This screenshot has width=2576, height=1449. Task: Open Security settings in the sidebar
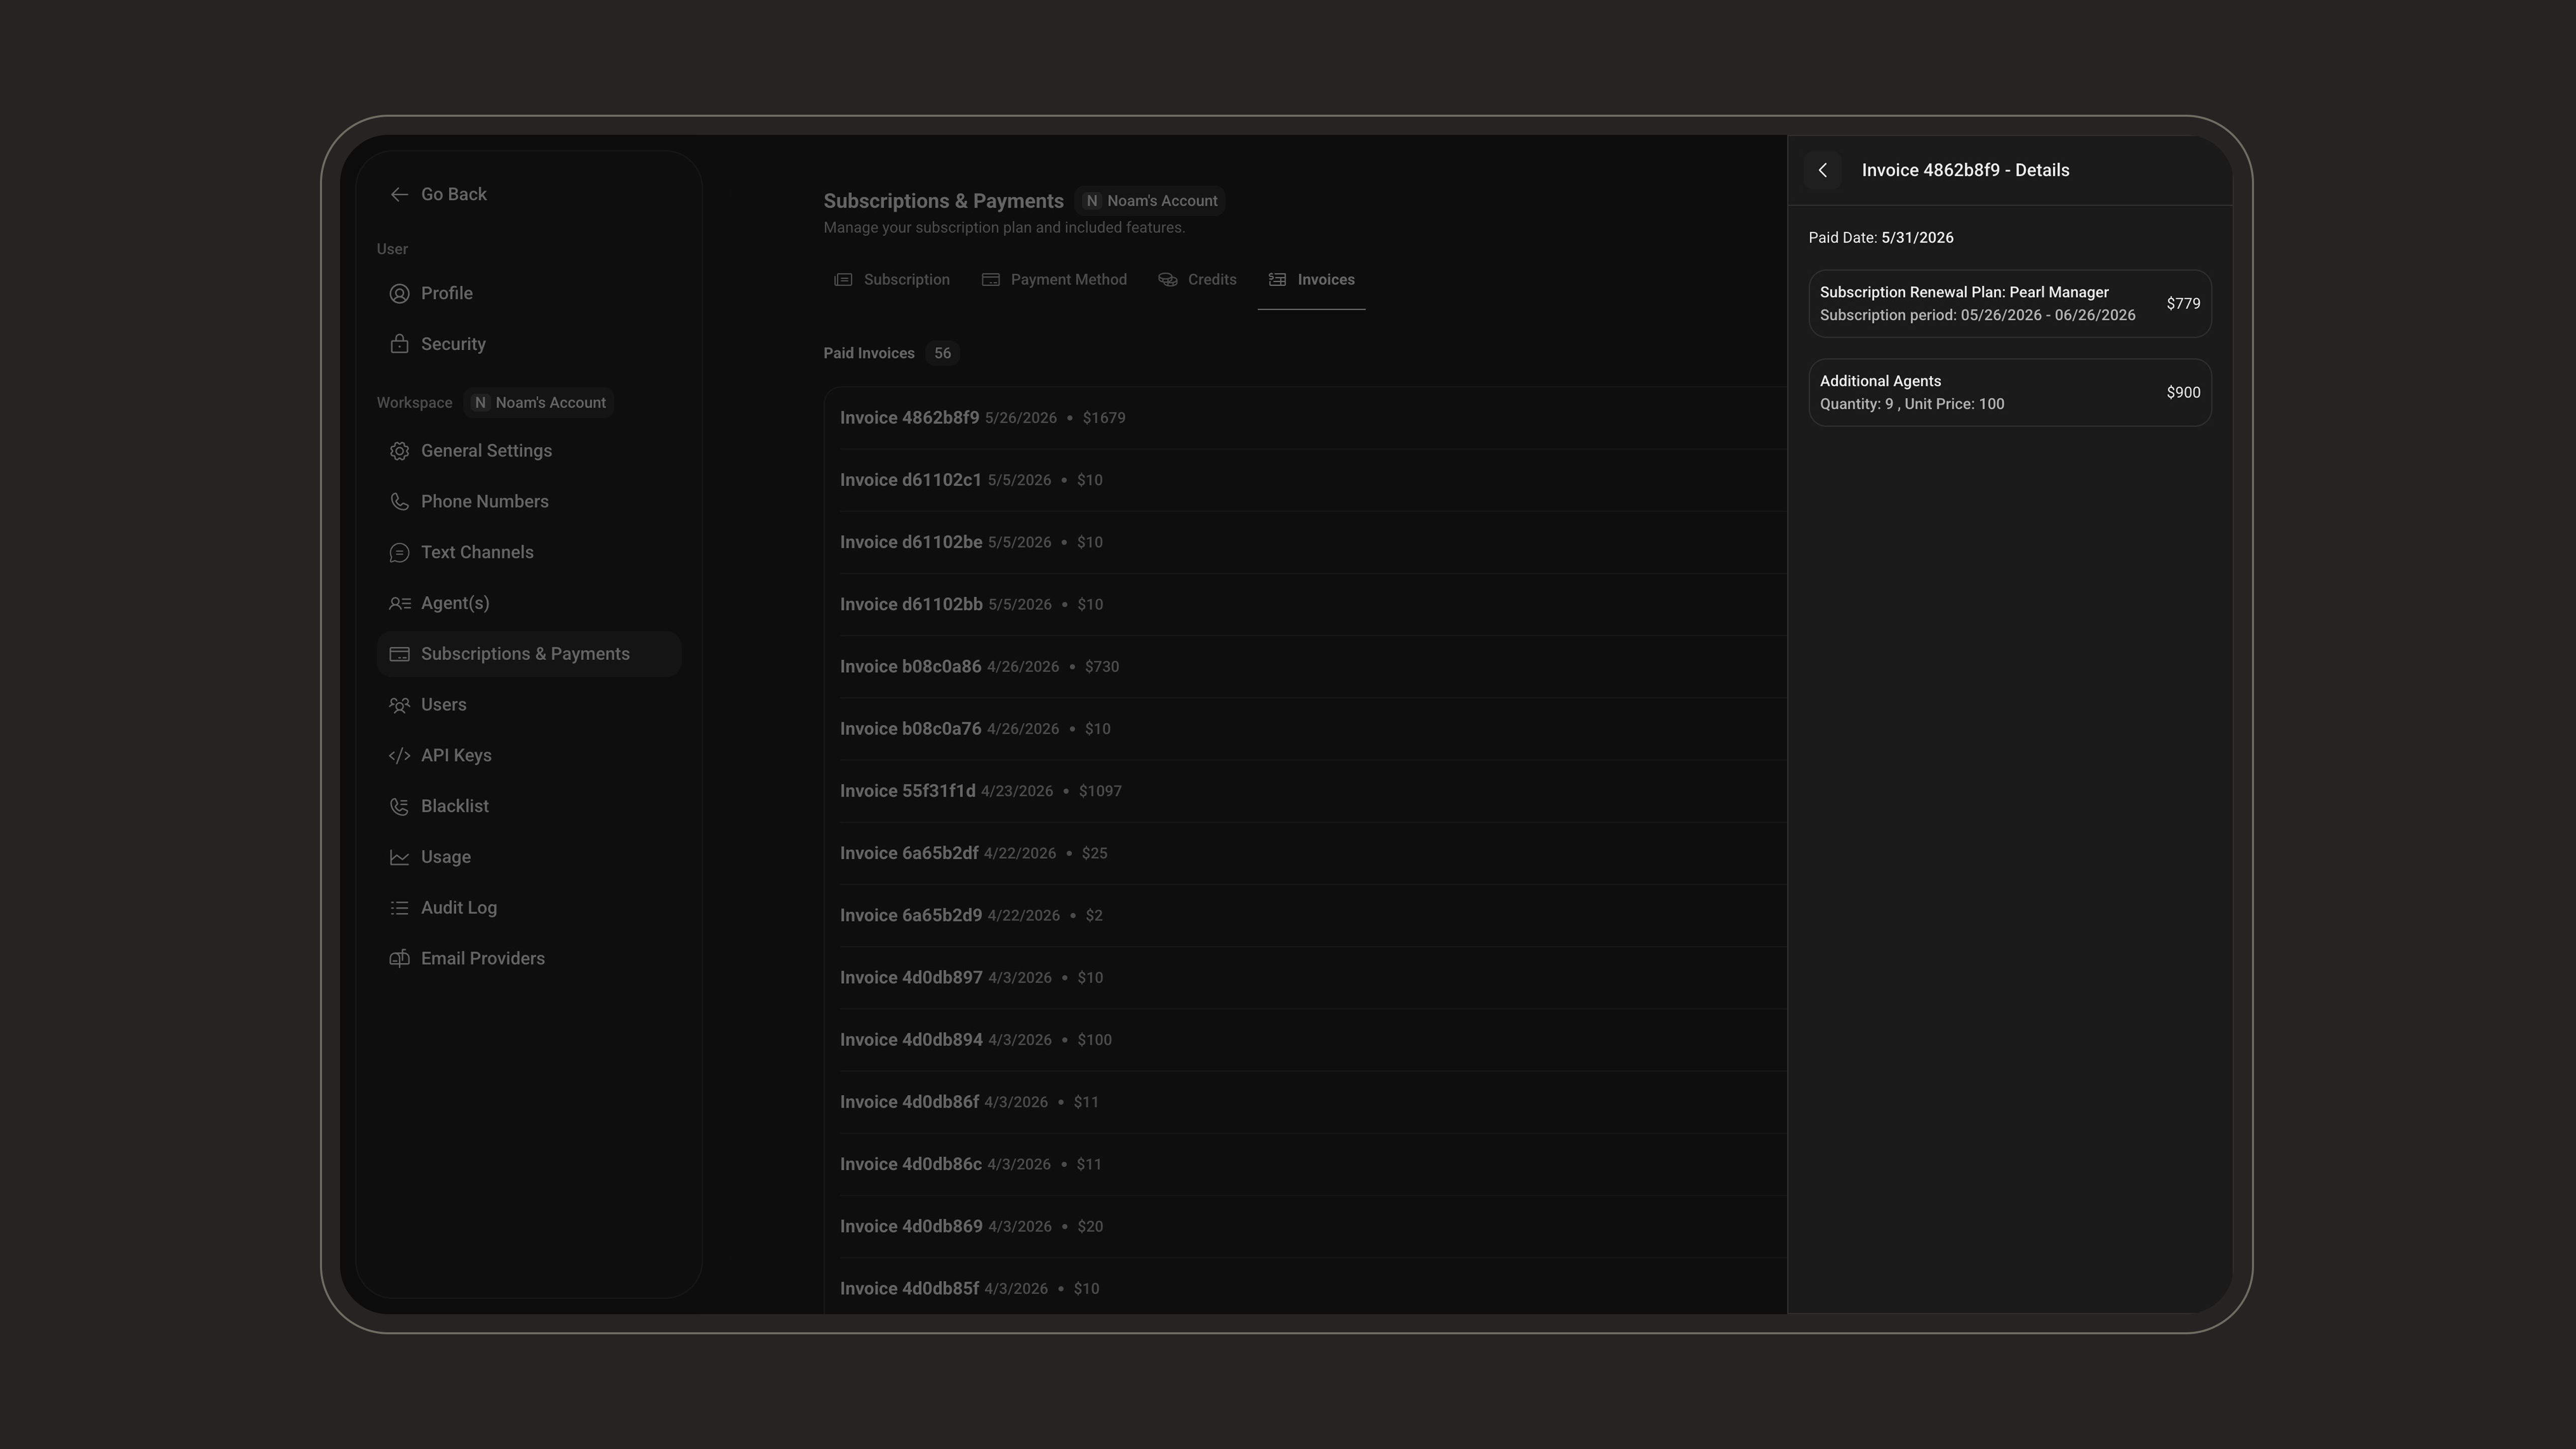[x=529, y=344]
